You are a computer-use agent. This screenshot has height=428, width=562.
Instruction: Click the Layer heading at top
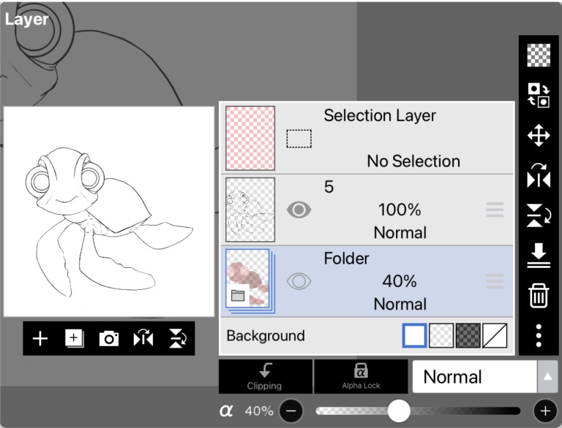[x=26, y=20]
